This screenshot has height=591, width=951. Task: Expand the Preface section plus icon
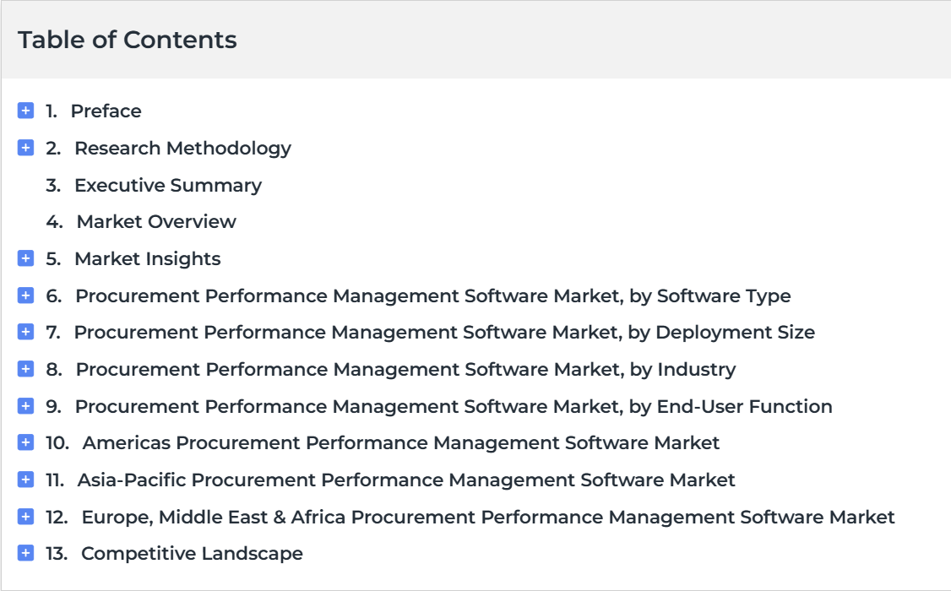[x=25, y=111]
